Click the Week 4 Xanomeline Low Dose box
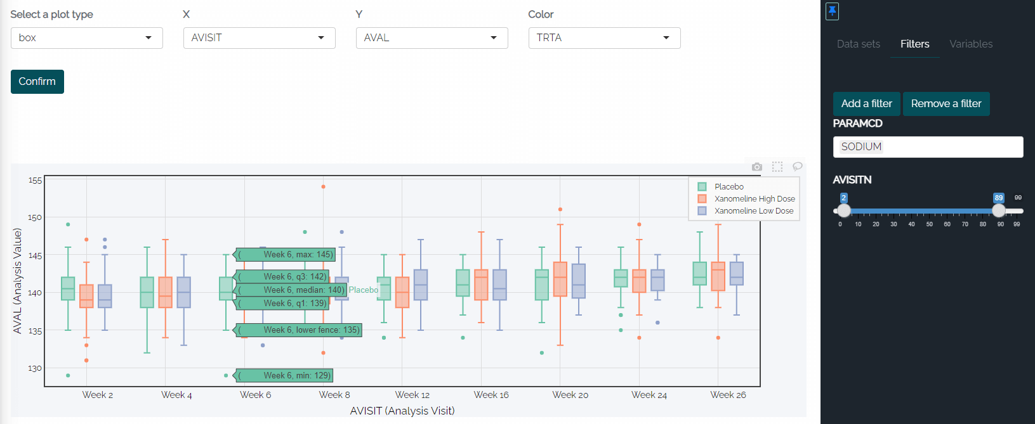Image resolution: width=1035 pixels, height=424 pixels. [x=184, y=292]
